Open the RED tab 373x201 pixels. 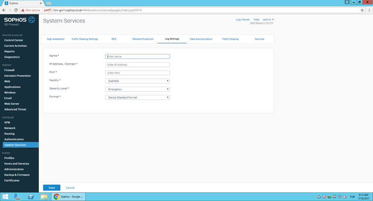114,39
